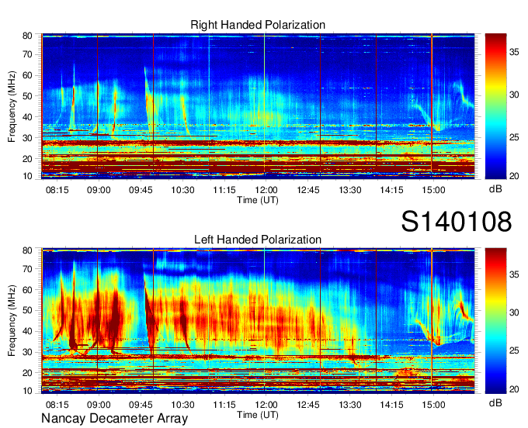The height and width of the screenshot is (428, 528).
Task: Click the "80" frequency tick of Right Handed plot
Action: 27,36
